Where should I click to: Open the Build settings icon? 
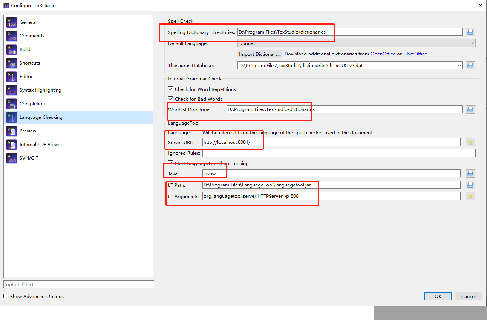(x=12, y=49)
